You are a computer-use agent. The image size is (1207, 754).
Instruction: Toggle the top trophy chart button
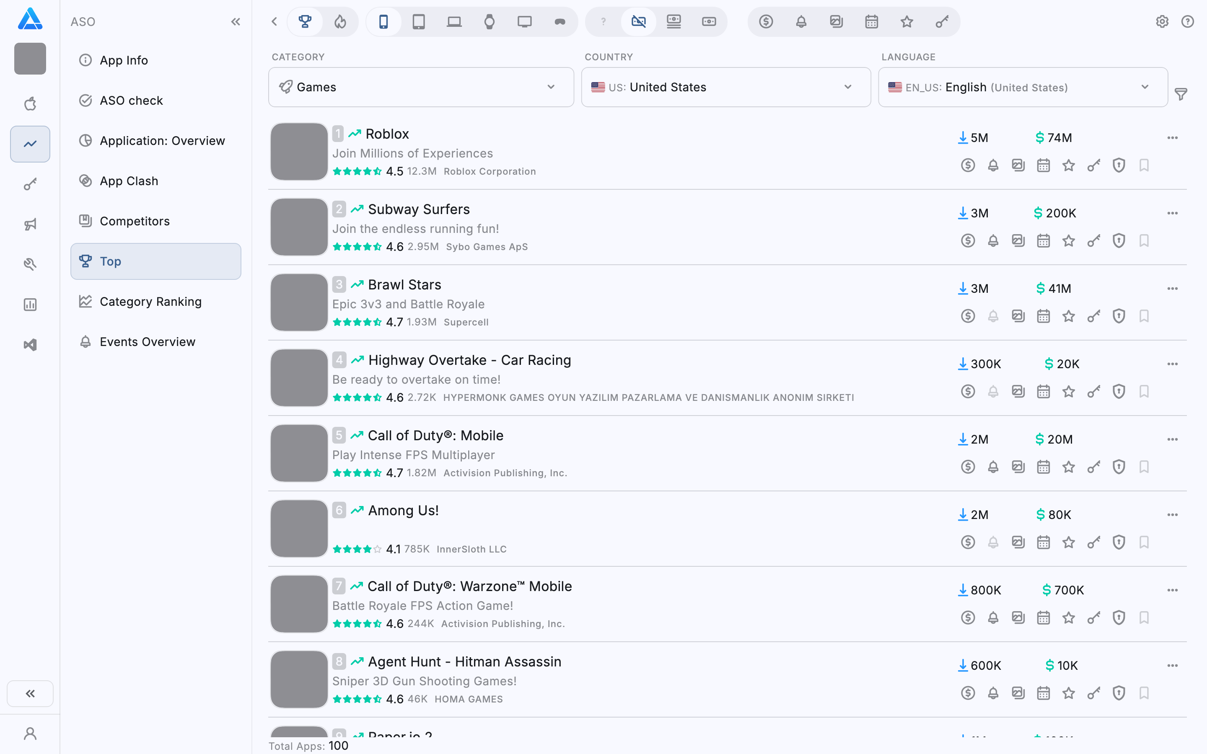305,21
